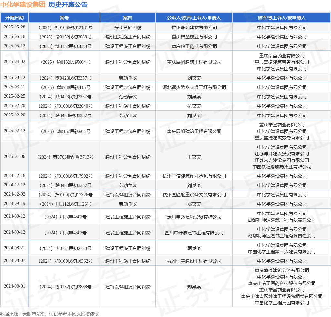Image resolution: width=331 pixels, height=317 pixels.
Task: Select case number "(2024)浙0109民初10362号"
Action: (65, 261)
